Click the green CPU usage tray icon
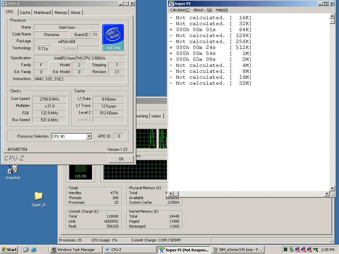Screen dimensions: 339x254 coord(285,250)
